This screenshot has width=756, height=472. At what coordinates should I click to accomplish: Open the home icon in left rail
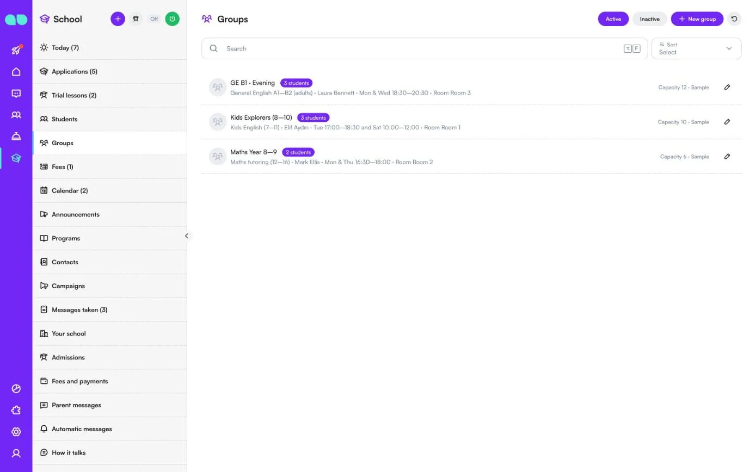(x=16, y=72)
